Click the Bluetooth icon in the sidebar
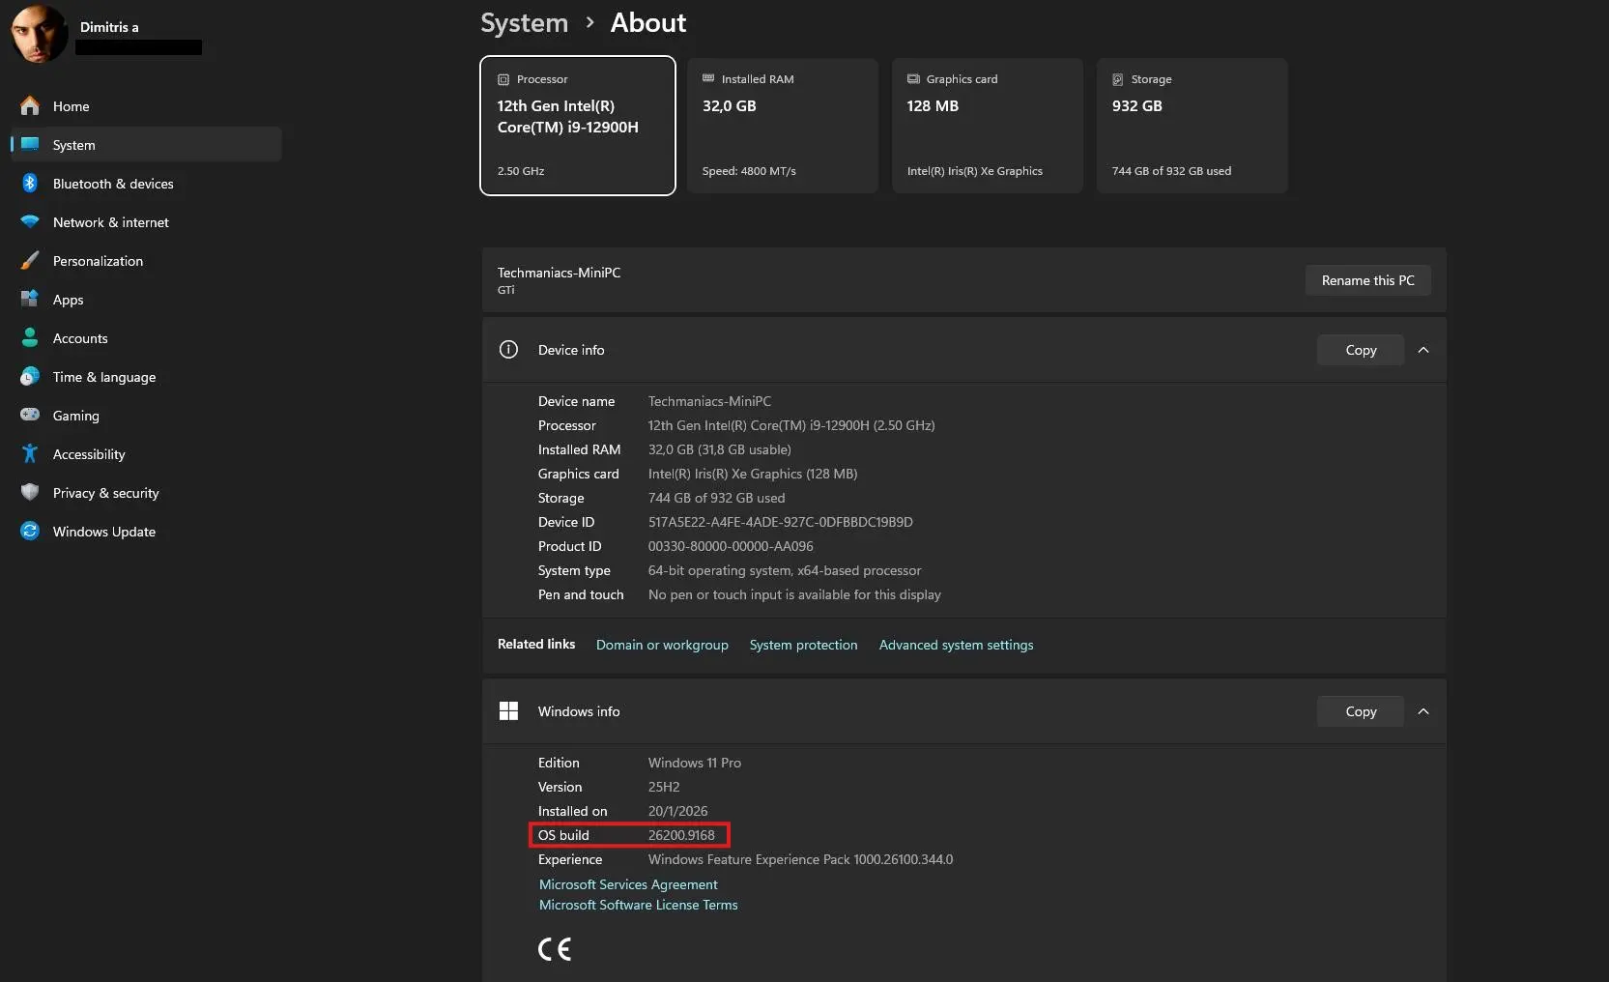 click(x=30, y=184)
